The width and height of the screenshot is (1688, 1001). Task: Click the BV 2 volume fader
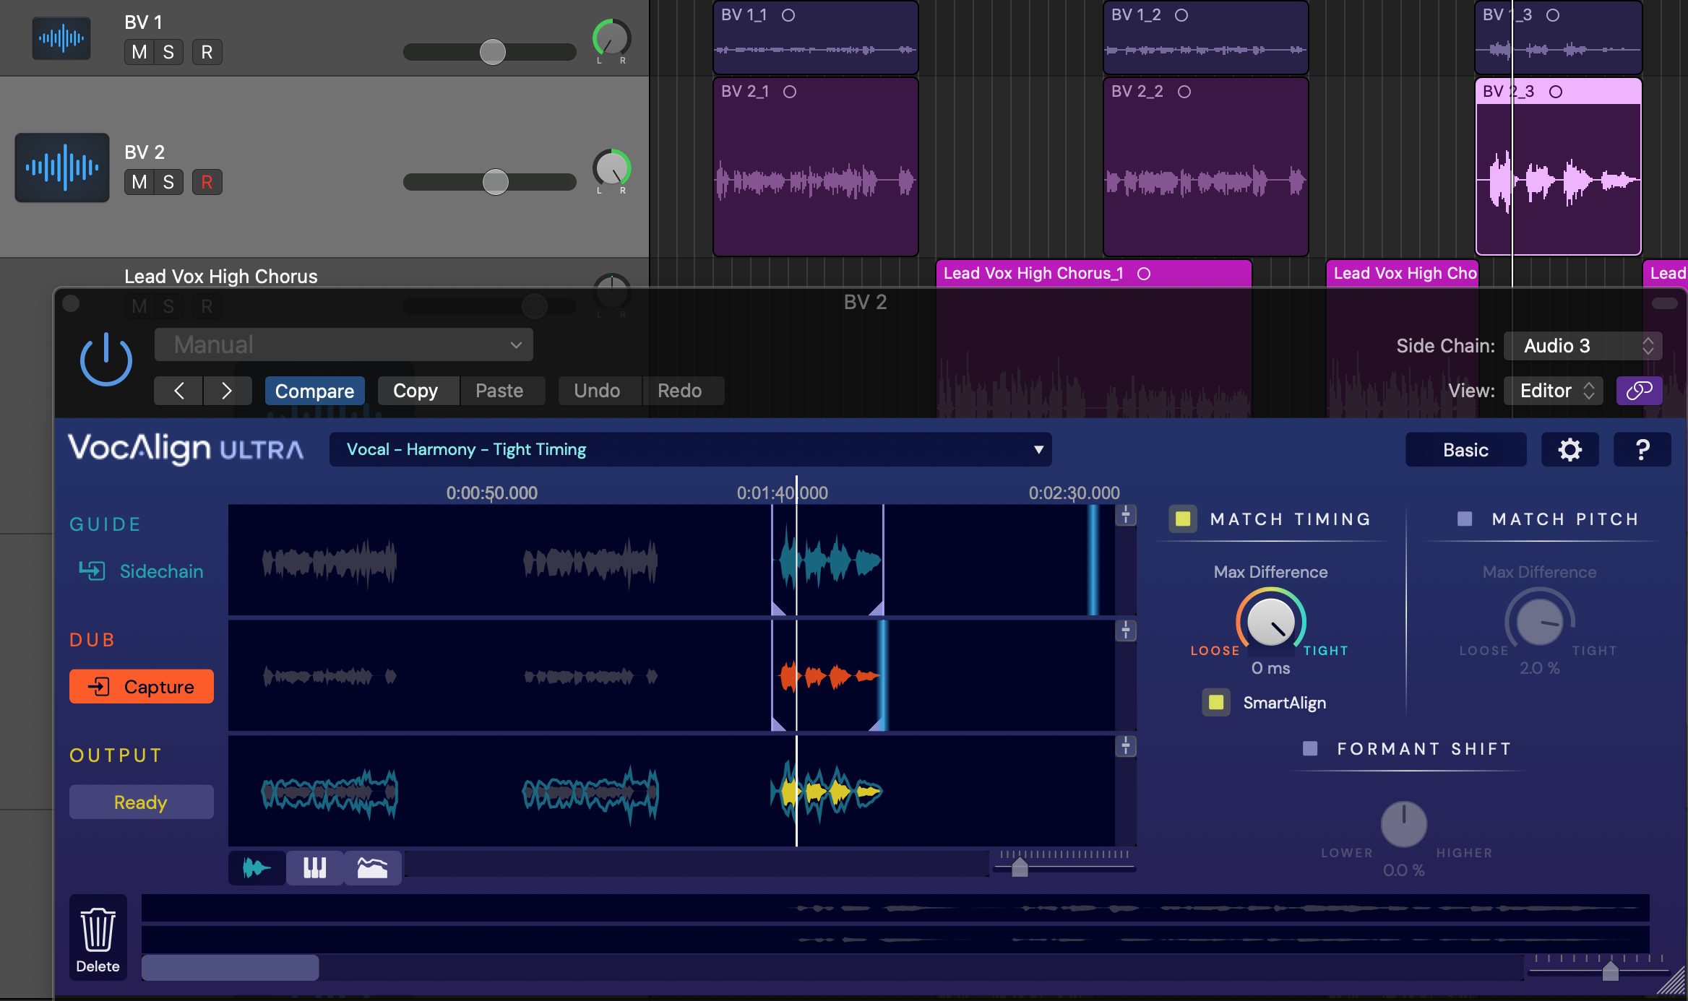tap(495, 182)
